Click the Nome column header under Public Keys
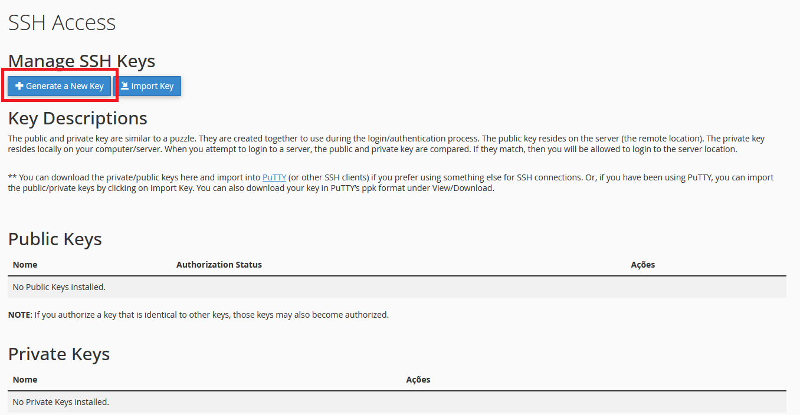Screen dimensions: 800x415 click(25, 265)
